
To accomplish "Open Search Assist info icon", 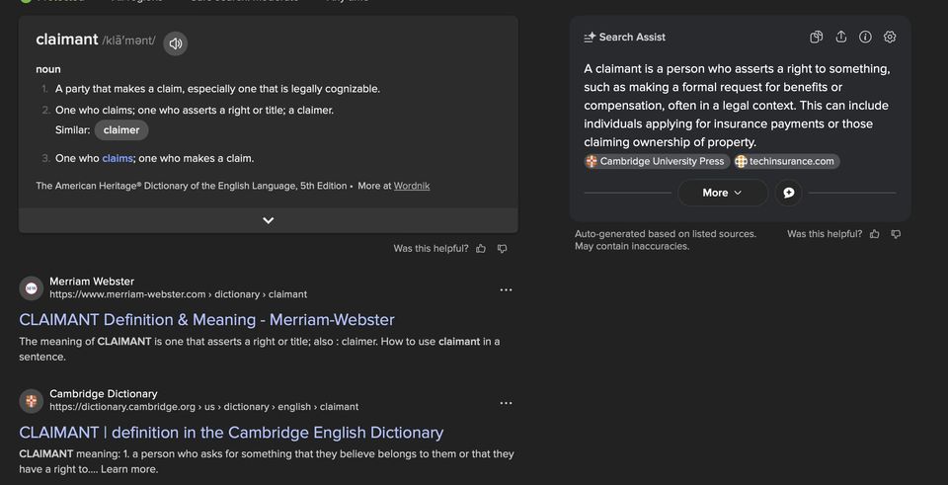I will pyautogui.click(x=865, y=37).
